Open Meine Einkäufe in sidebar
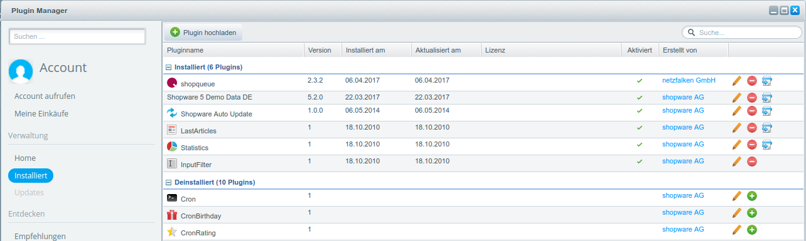The width and height of the screenshot is (806, 241). 41,114
